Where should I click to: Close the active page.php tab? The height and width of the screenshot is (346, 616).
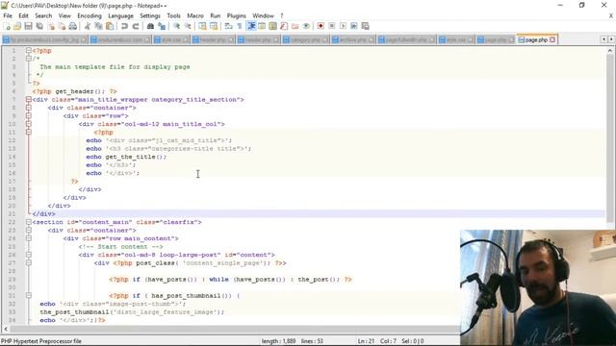click(552, 40)
